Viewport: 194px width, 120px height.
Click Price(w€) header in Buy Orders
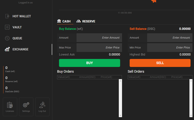106,77
